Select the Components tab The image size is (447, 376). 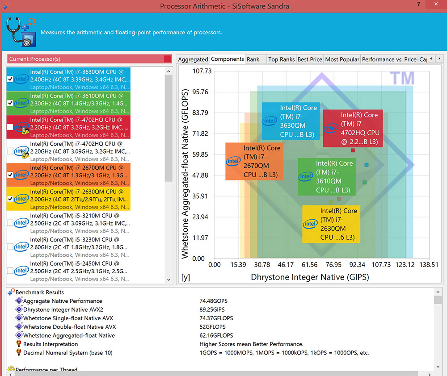(x=227, y=58)
